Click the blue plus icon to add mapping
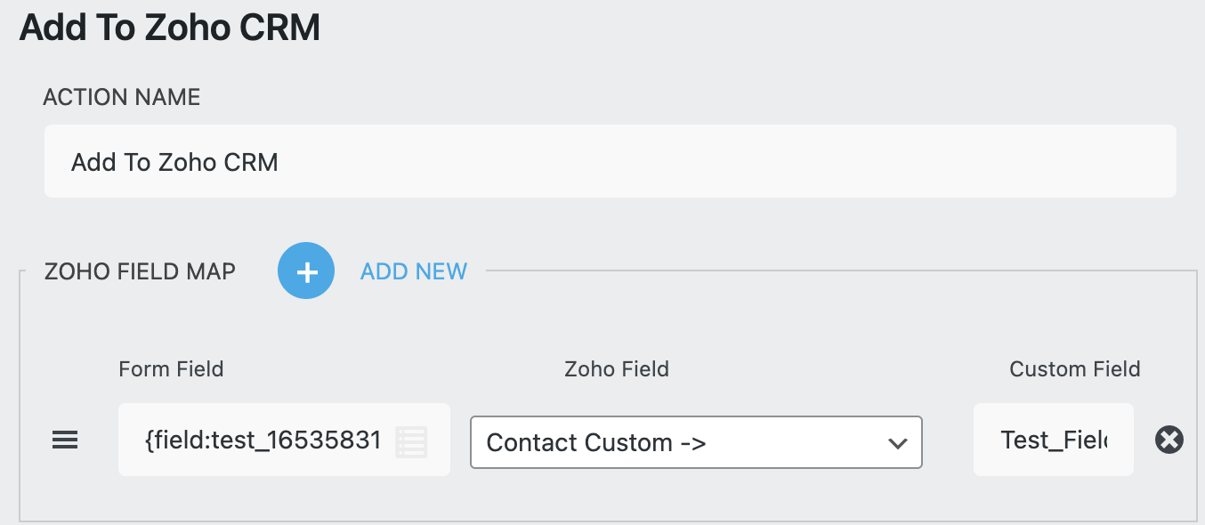 [x=306, y=271]
